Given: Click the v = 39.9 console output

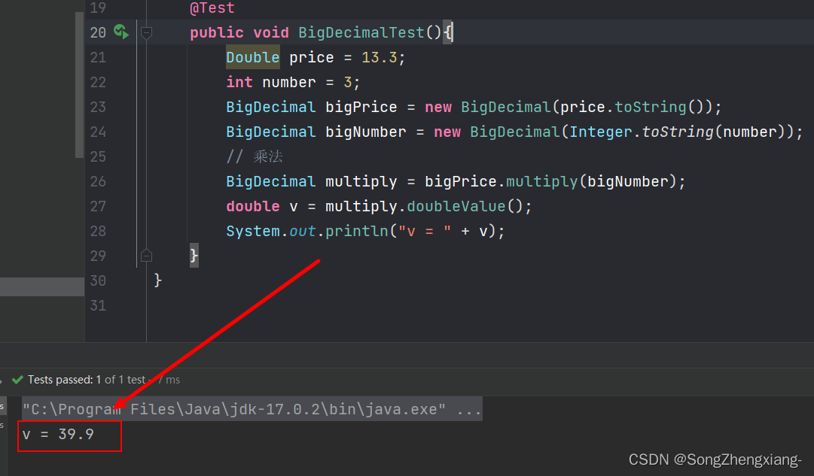Looking at the screenshot, I should click(58, 434).
